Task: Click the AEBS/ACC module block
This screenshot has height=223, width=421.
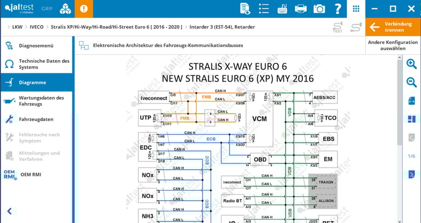Action: click(325, 98)
